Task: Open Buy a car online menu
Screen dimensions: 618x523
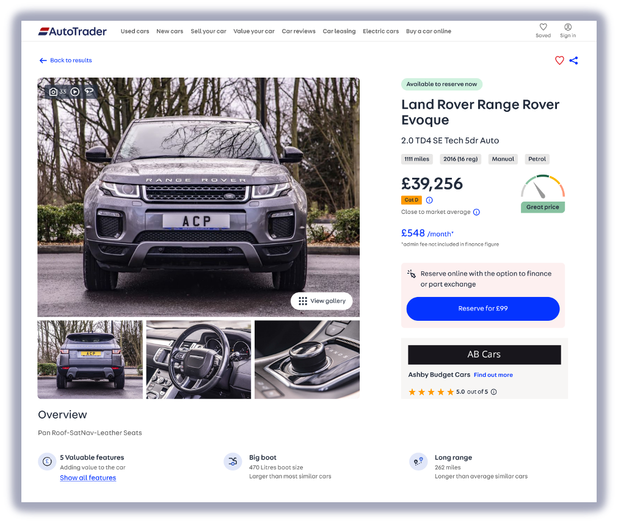Action: (429, 31)
